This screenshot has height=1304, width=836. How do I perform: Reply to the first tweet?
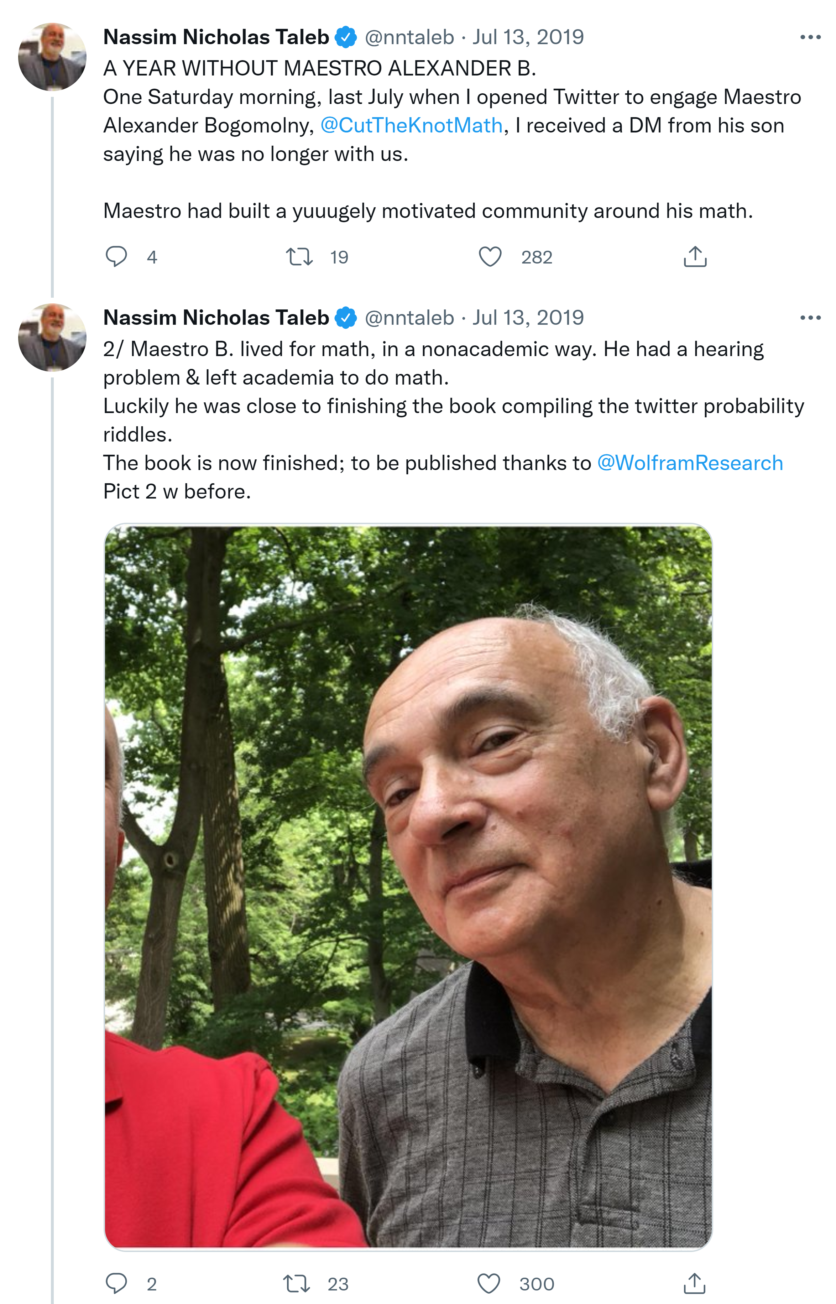click(x=116, y=257)
